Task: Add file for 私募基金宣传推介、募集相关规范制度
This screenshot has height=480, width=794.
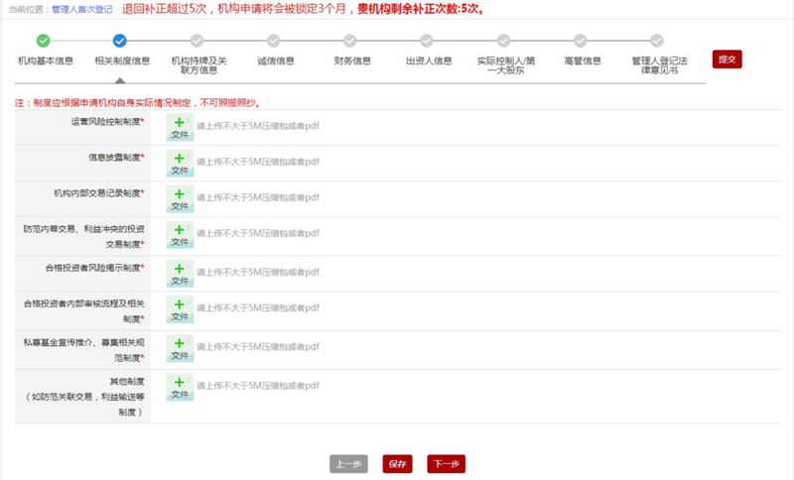Action: [180, 348]
